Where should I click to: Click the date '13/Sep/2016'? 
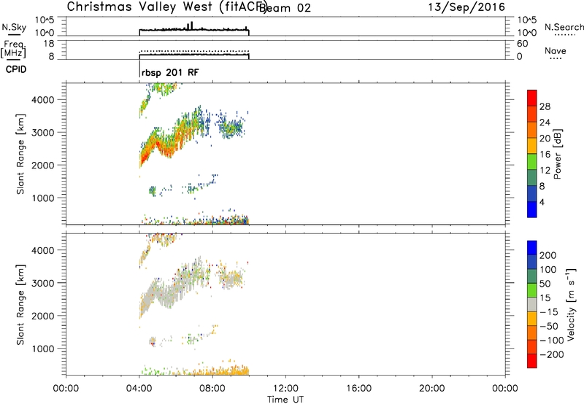[466, 7]
